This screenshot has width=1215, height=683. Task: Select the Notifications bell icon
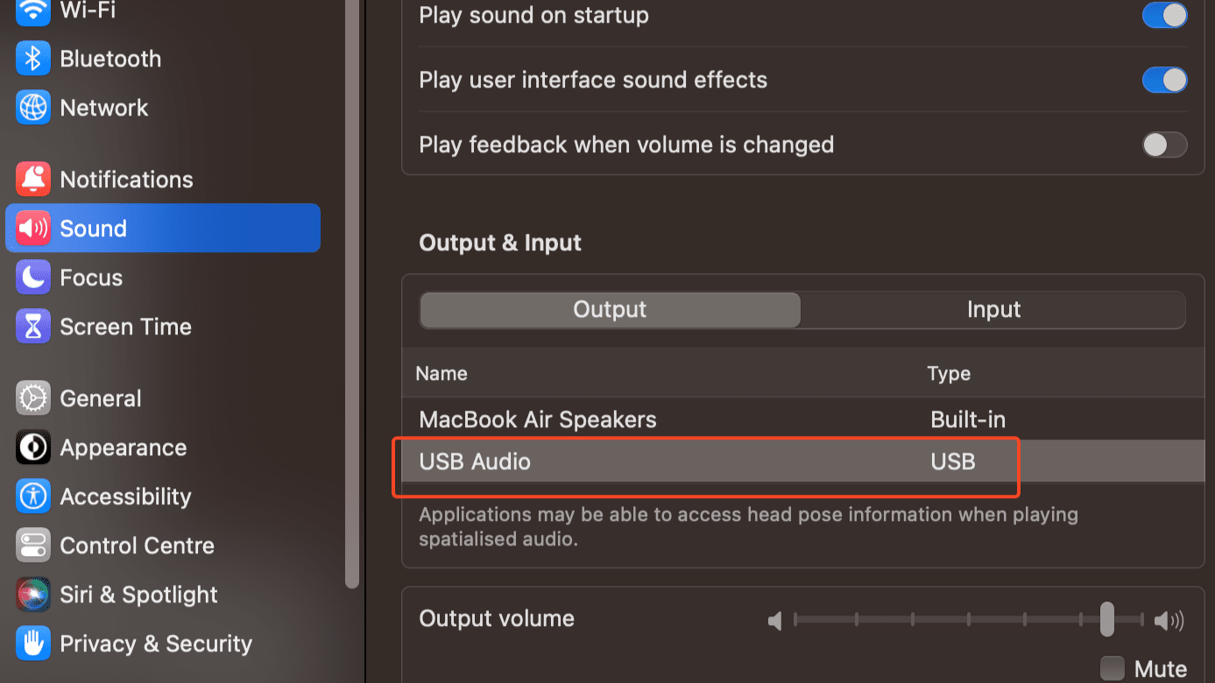click(x=33, y=180)
